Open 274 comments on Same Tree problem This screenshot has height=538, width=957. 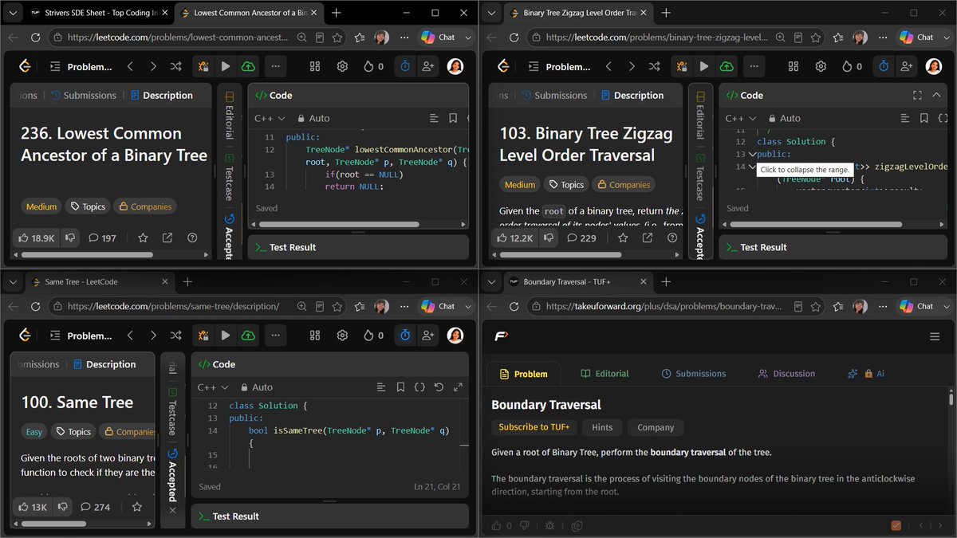96,506
